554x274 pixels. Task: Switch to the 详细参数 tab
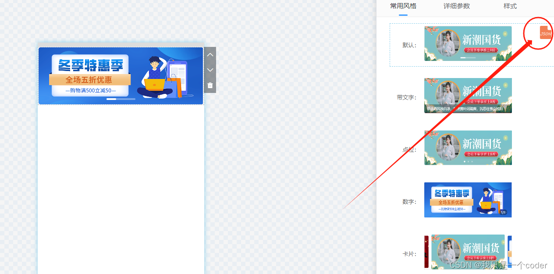point(457,6)
